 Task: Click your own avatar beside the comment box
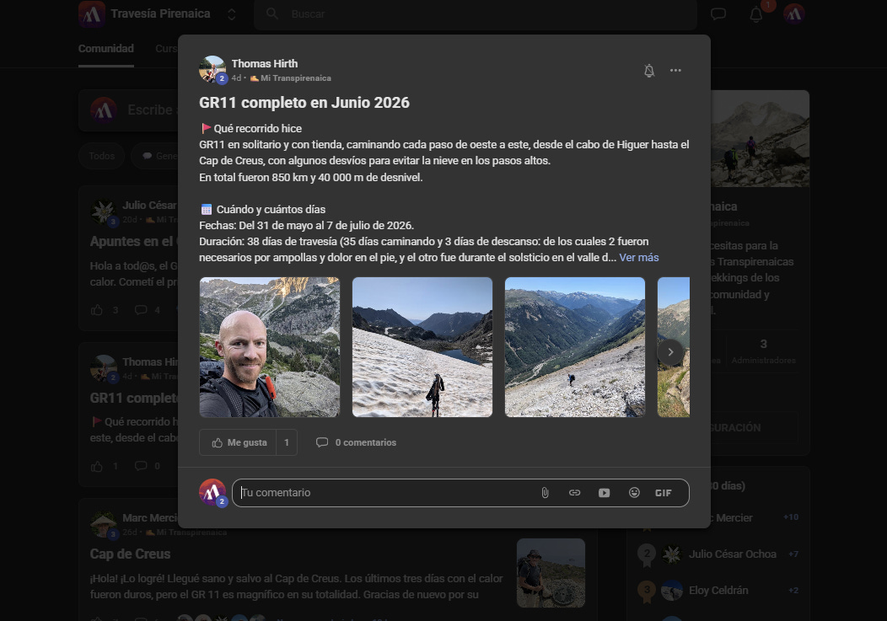click(212, 493)
